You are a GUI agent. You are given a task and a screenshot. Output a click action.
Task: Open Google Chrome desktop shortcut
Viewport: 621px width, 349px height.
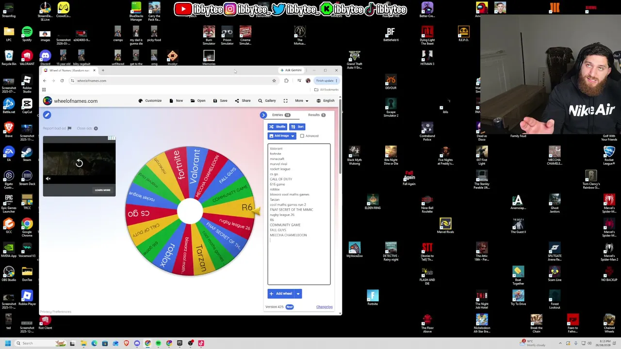pyautogui.click(x=27, y=227)
